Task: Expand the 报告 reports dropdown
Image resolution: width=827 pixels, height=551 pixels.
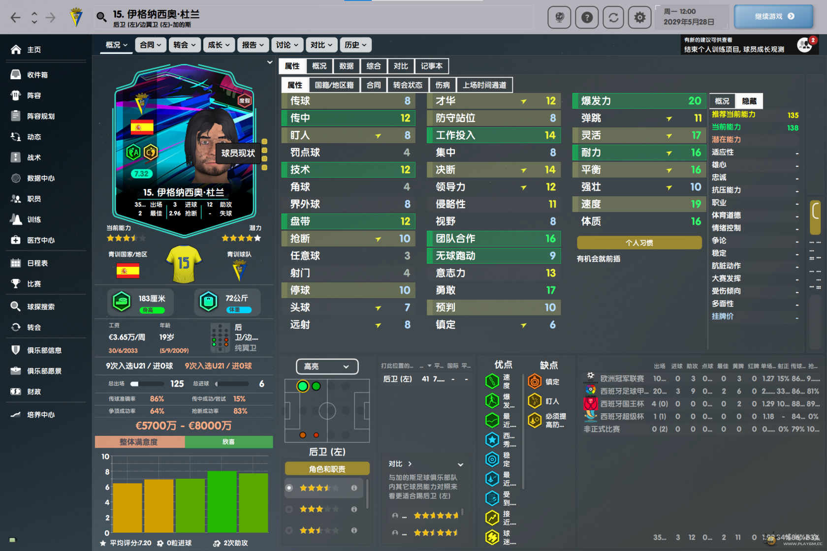Action: pyautogui.click(x=253, y=45)
